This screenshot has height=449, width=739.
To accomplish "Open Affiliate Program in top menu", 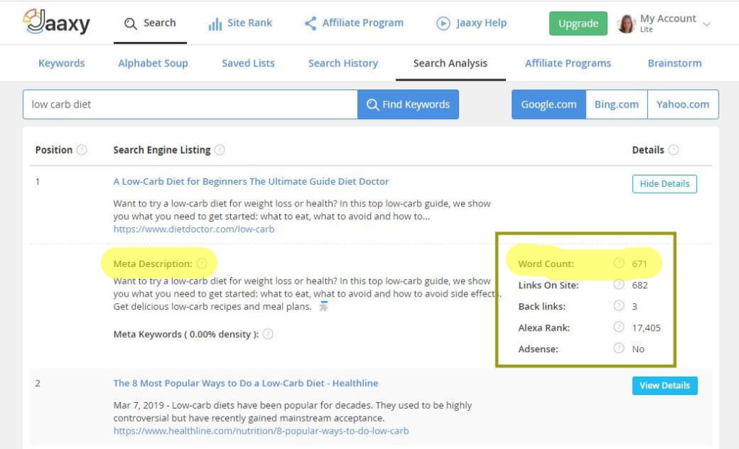I will click(x=354, y=23).
